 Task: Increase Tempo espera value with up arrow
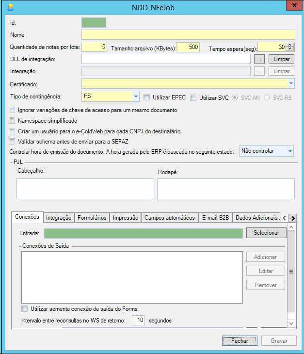point(290,45)
